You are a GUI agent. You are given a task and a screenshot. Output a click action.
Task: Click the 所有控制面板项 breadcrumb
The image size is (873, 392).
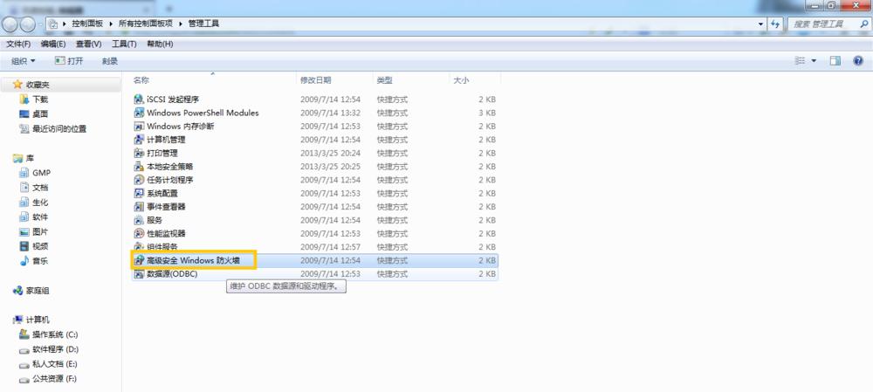(x=145, y=24)
